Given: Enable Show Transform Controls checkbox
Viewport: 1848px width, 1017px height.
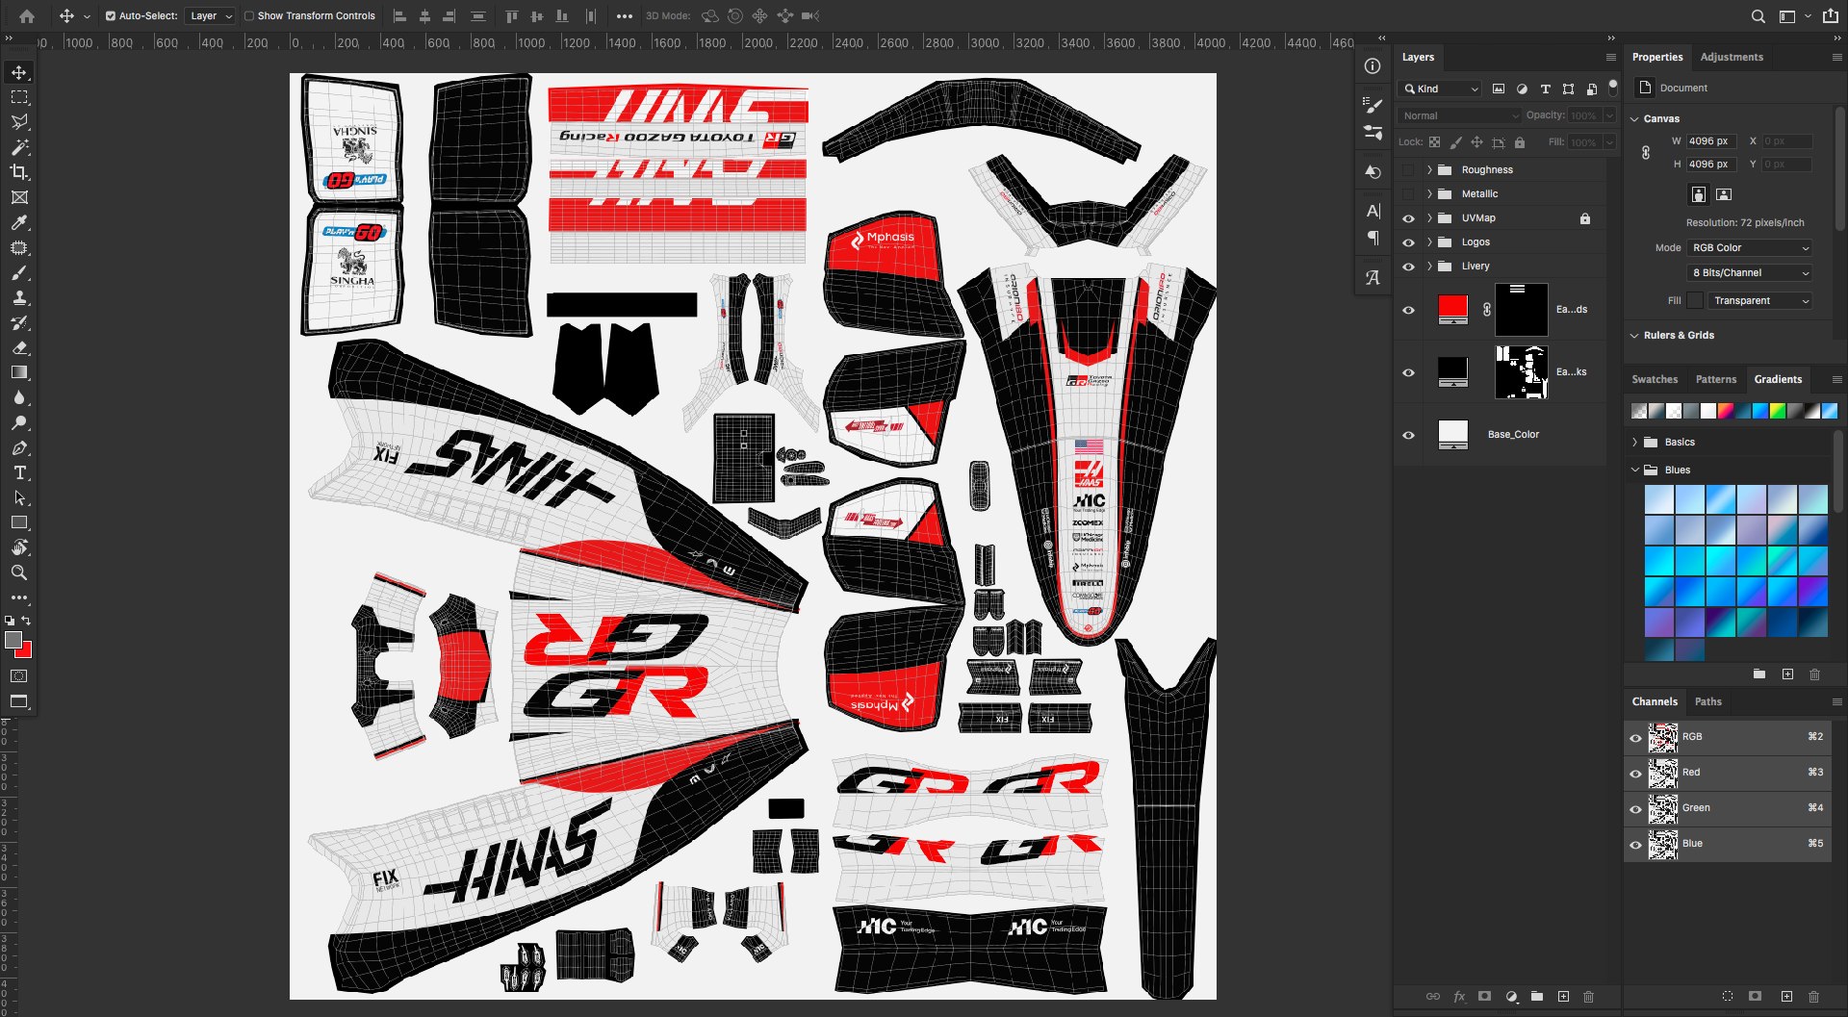Looking at the screenshot, I should point(249,16).
